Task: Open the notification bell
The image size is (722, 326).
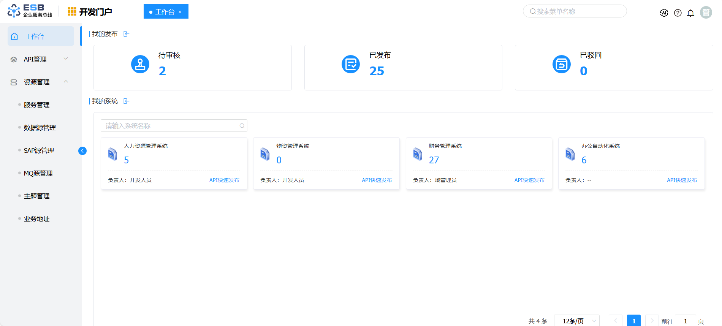Action: [690, 13]
